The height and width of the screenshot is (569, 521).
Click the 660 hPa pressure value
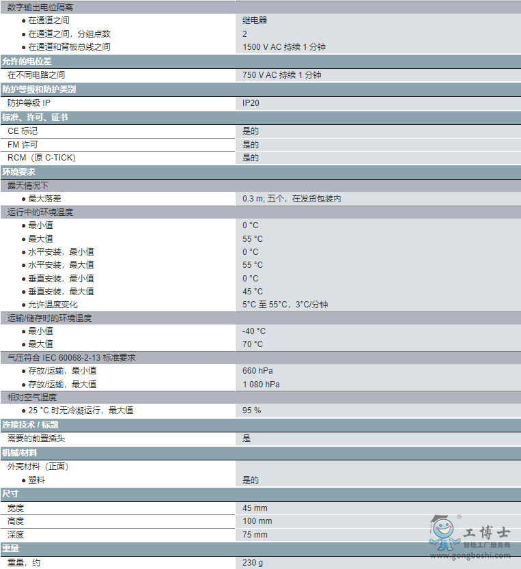point(257,371)
